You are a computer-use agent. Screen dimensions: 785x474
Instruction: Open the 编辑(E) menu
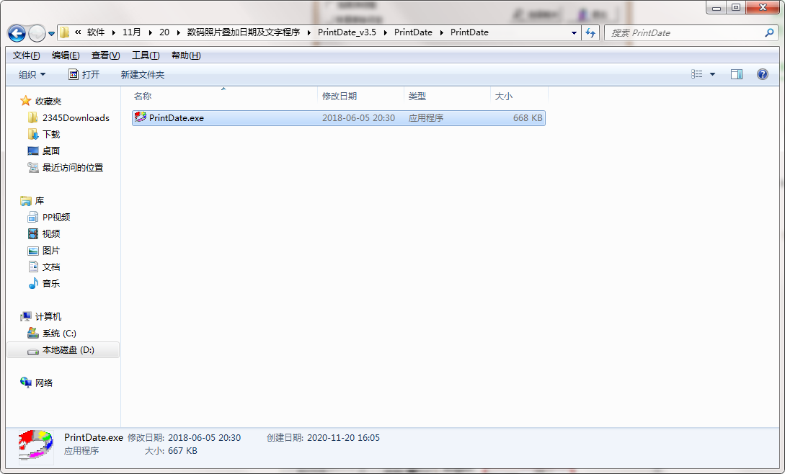point(66,55)
